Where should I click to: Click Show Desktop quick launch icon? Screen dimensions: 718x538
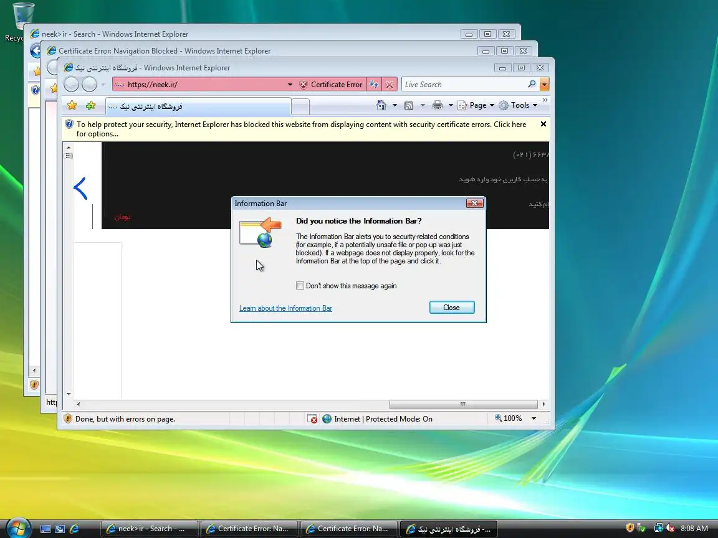pyautogui.click(x=45, y=529)
